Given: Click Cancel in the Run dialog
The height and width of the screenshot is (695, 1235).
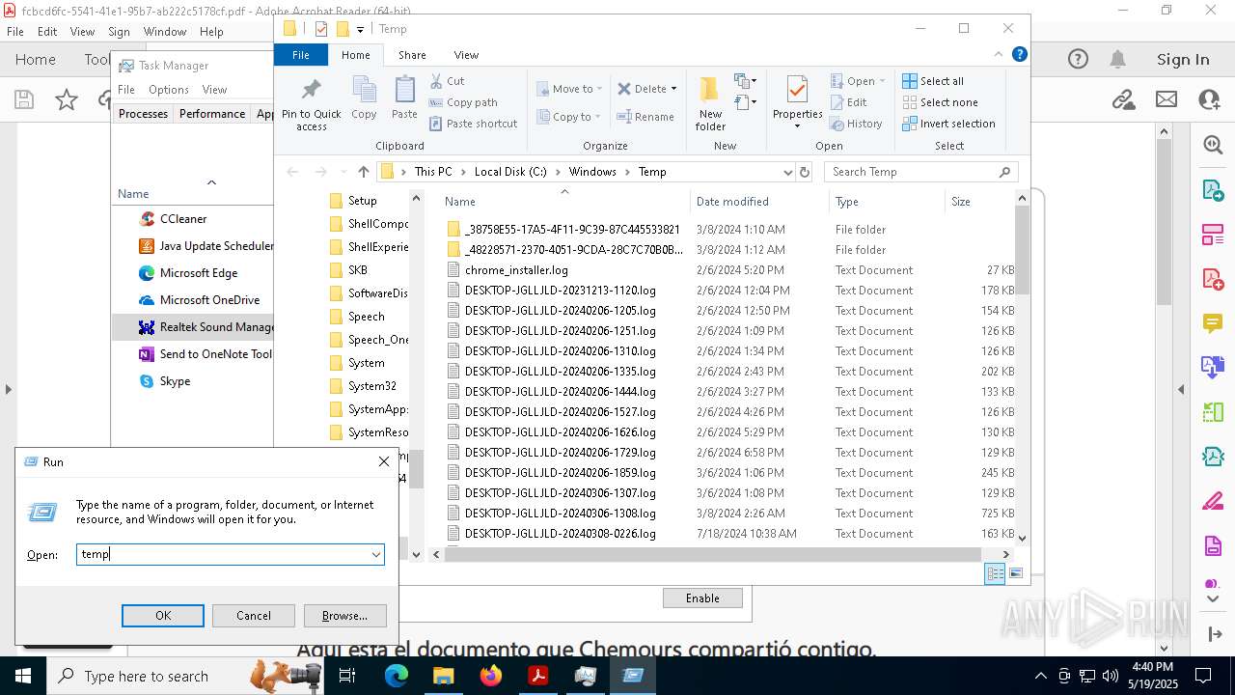Looking at the screenshot, I should click(x=254, y=616).
